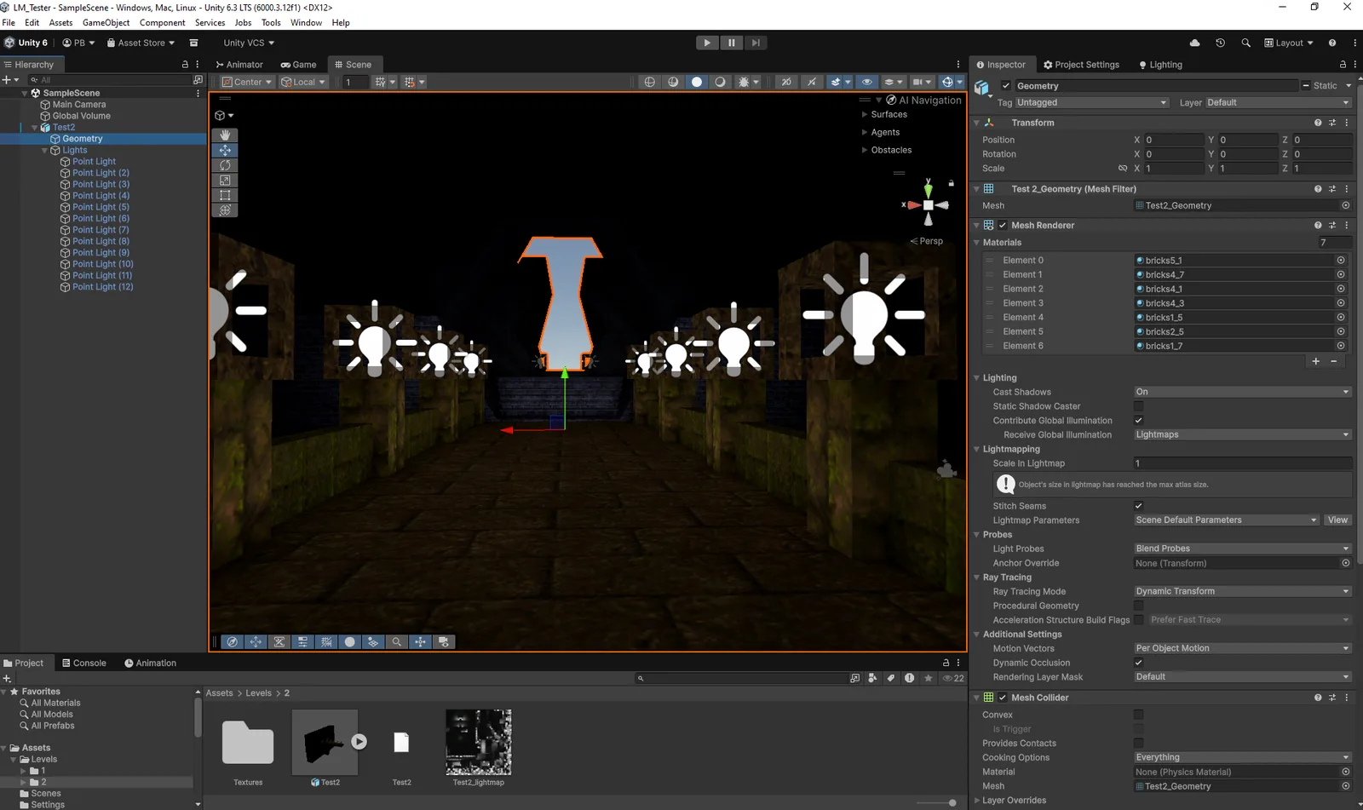Switch to the Game tab
This screenshot has height=810, width=1363.
point(298,65)
